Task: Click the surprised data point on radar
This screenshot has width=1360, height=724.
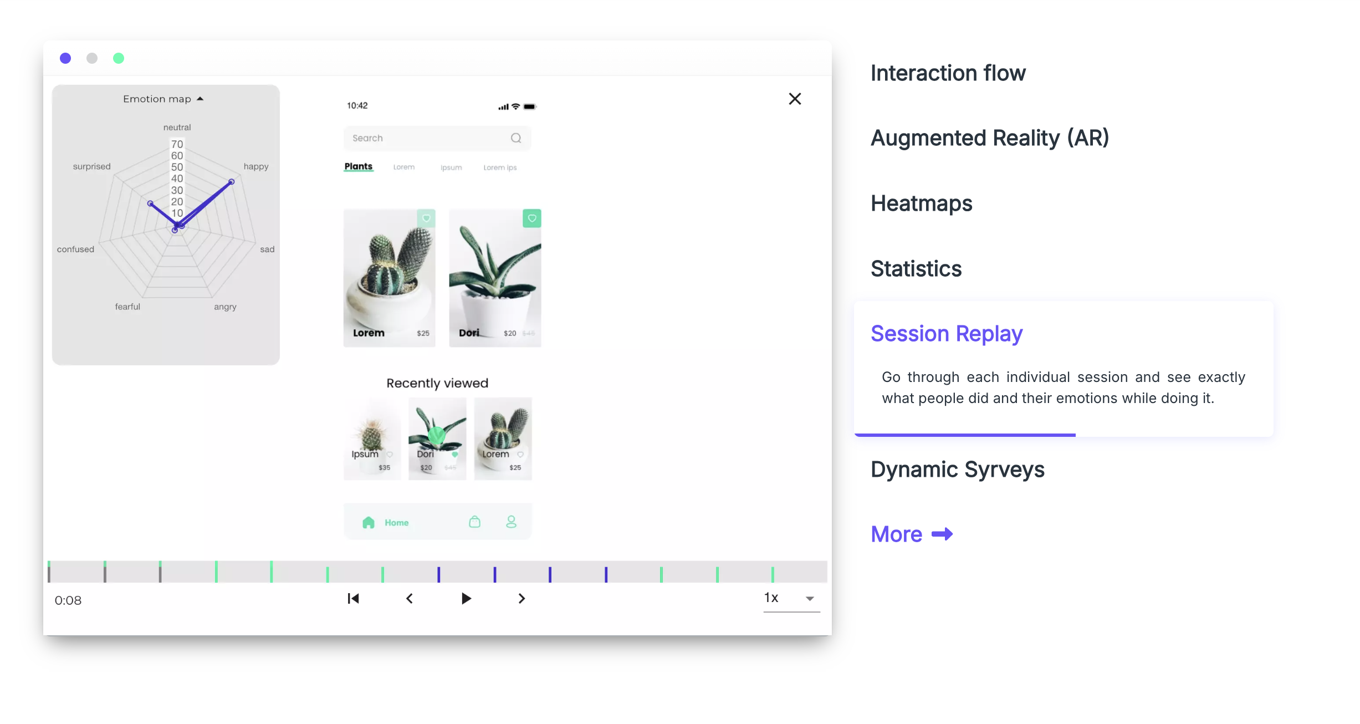Action: tap(150, 203)
